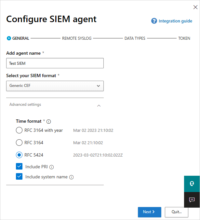The image size is (200, 220).
Task: Select RFC 3164 with year option
Action: [19, 131]
